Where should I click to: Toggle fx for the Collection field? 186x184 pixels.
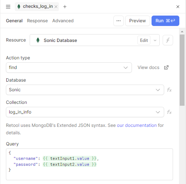point(169,112)
